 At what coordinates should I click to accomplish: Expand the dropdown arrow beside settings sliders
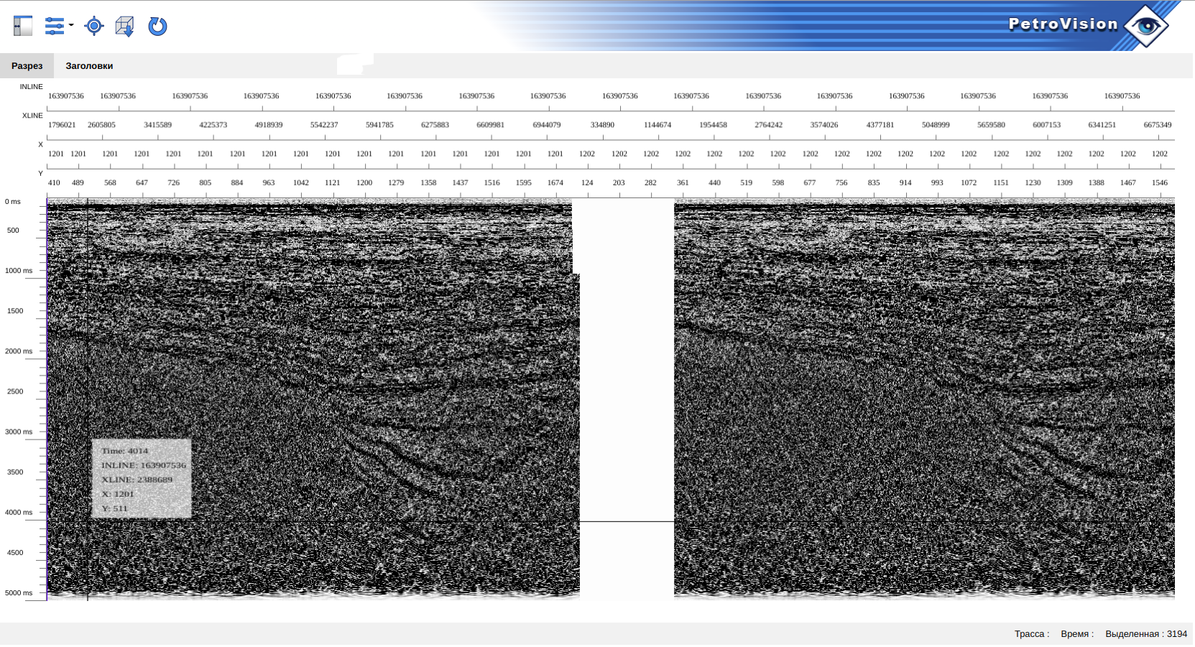[71, 26]
